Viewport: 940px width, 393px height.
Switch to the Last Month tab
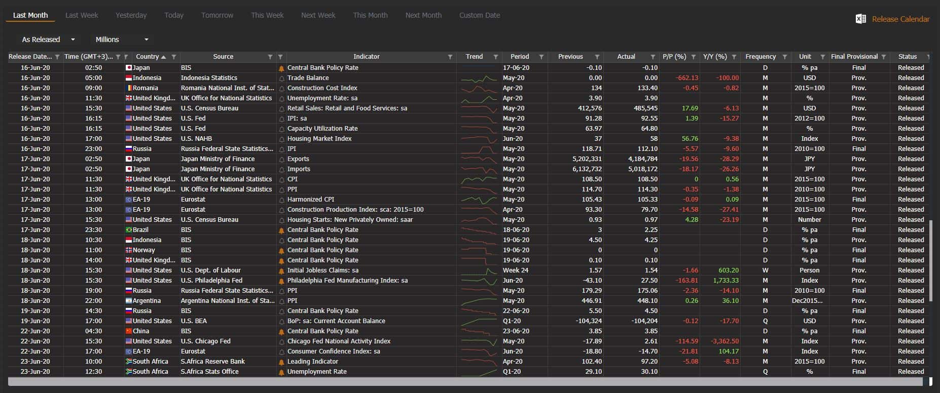coord(30,15)
